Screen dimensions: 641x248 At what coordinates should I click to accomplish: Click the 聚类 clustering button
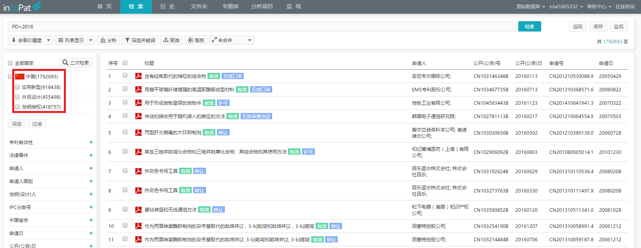(x=171, y=40)
